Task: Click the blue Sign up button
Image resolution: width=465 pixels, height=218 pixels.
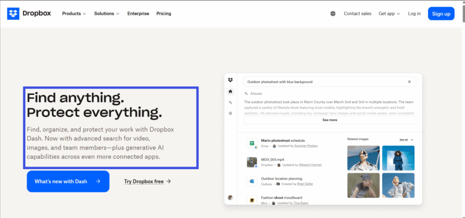Action: tap(441, 14)
